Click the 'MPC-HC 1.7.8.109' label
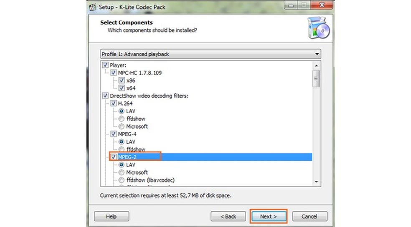411x227 pixels. tap(140, 73)
